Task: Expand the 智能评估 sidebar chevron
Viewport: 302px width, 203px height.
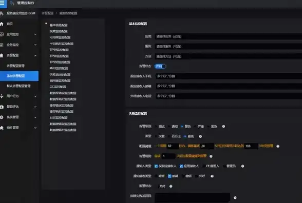Action: [x=35, y=107]
